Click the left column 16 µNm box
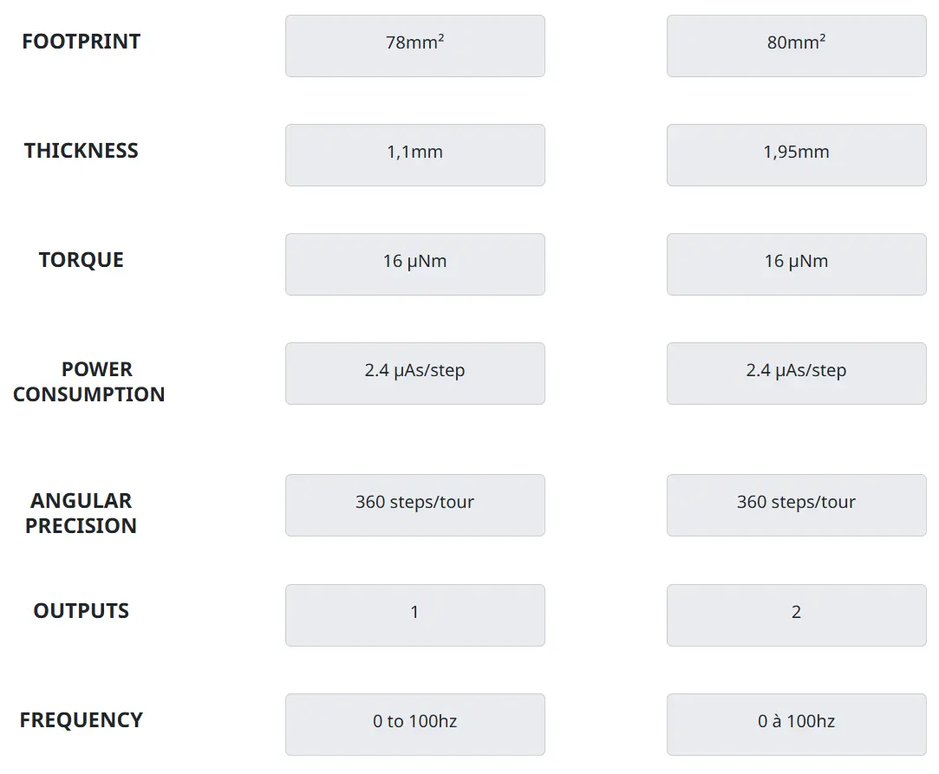Screen dimensions: 939x774 (414, 264)
